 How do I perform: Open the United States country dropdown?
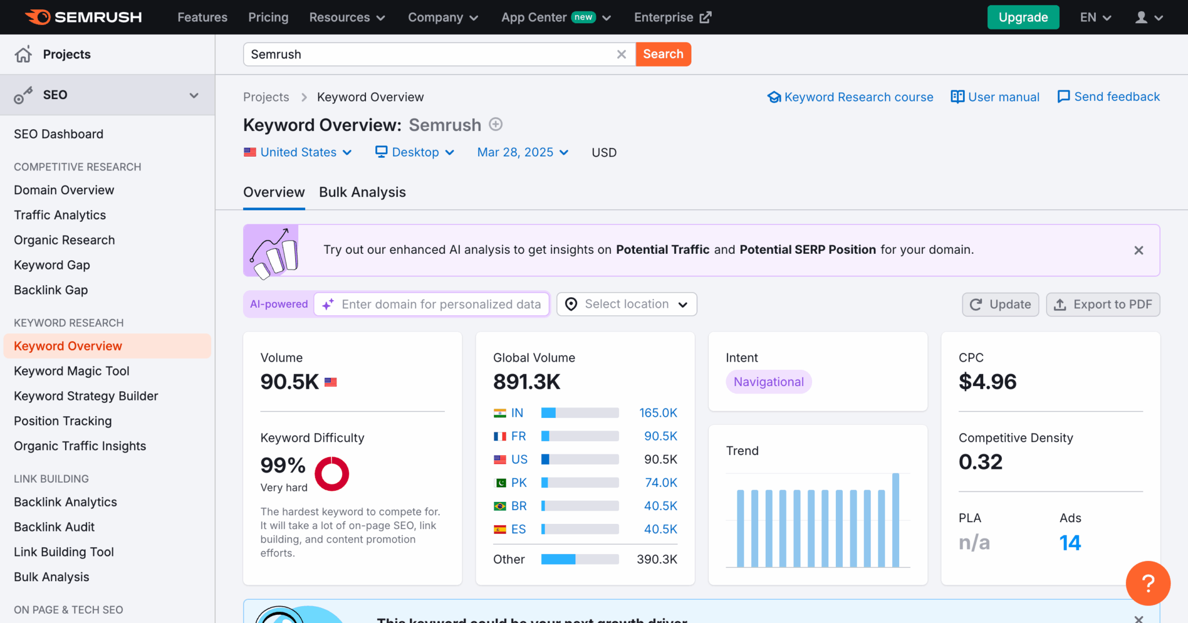[x=298, y=152]
